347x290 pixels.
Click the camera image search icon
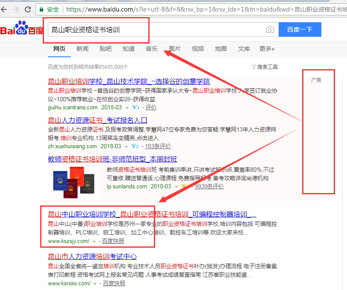tap(270, 29)
